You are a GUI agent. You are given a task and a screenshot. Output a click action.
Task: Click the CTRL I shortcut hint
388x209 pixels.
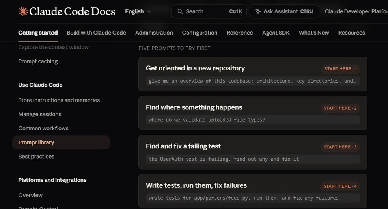coord(307,11)
